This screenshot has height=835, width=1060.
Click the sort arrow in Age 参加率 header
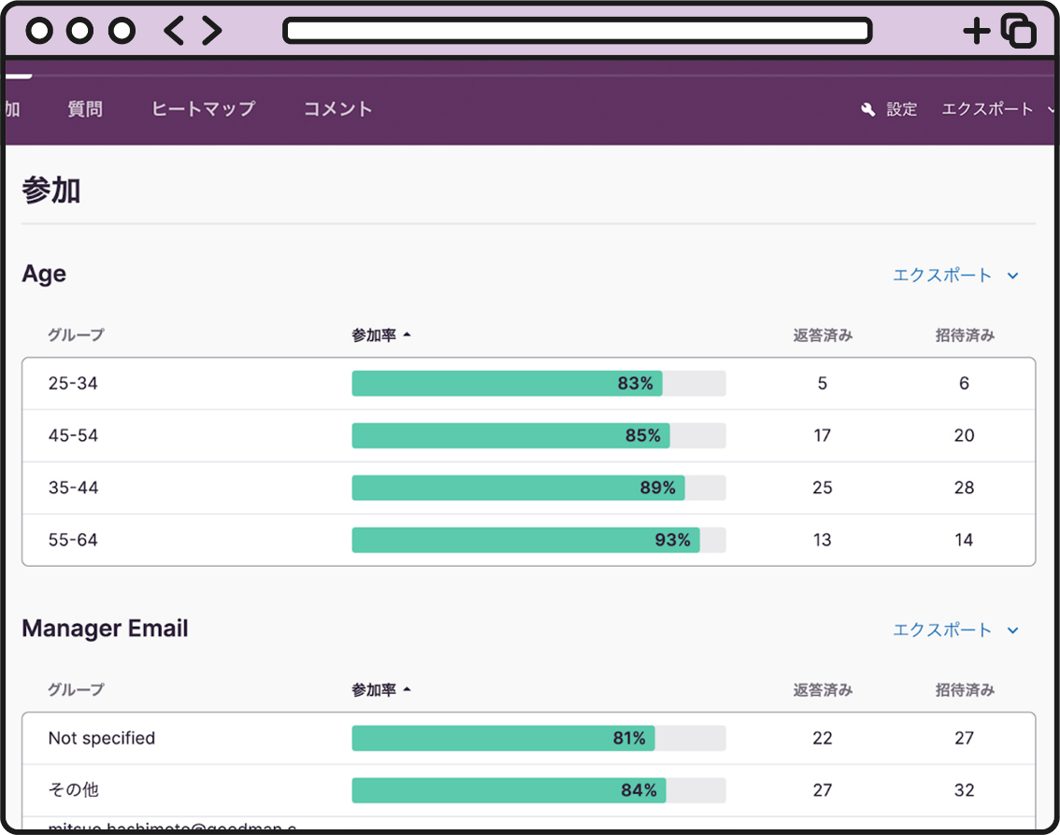(407, 335)
